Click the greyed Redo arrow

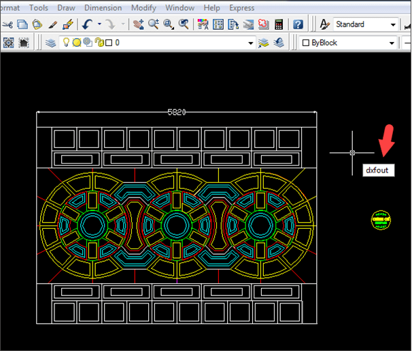pos(110,24)
